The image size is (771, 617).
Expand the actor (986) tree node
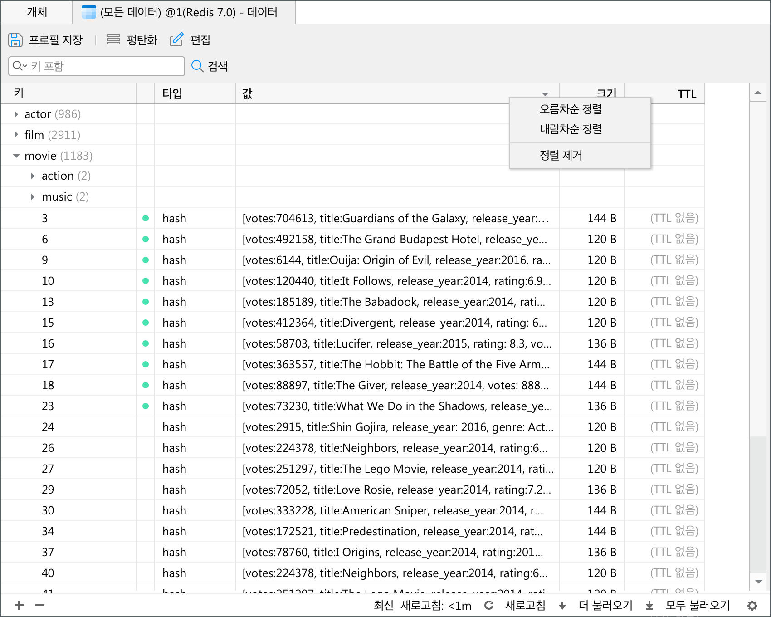[x=16, y=114]
